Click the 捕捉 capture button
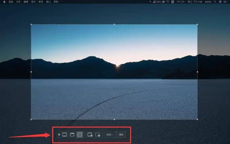 click(121, 134)
